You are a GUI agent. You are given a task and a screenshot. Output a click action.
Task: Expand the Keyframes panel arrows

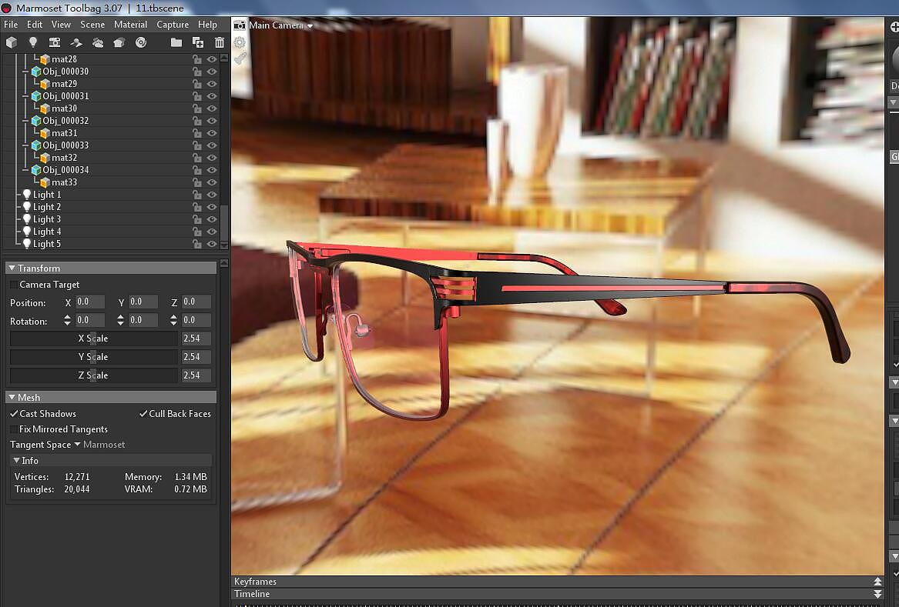pos(877,582)
